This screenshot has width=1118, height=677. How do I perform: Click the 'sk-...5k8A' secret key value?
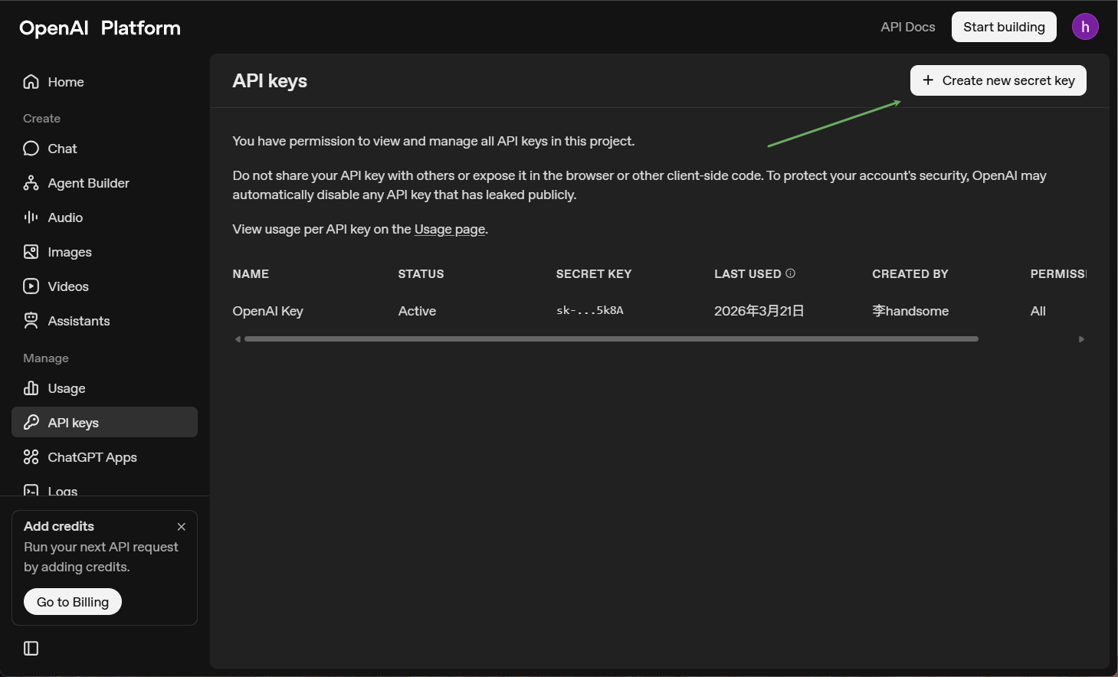tap(590, 310)
